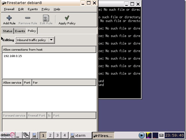Maximize the xterm window
Viewport: 186px width, 140px height.
[x=132, y=4]
